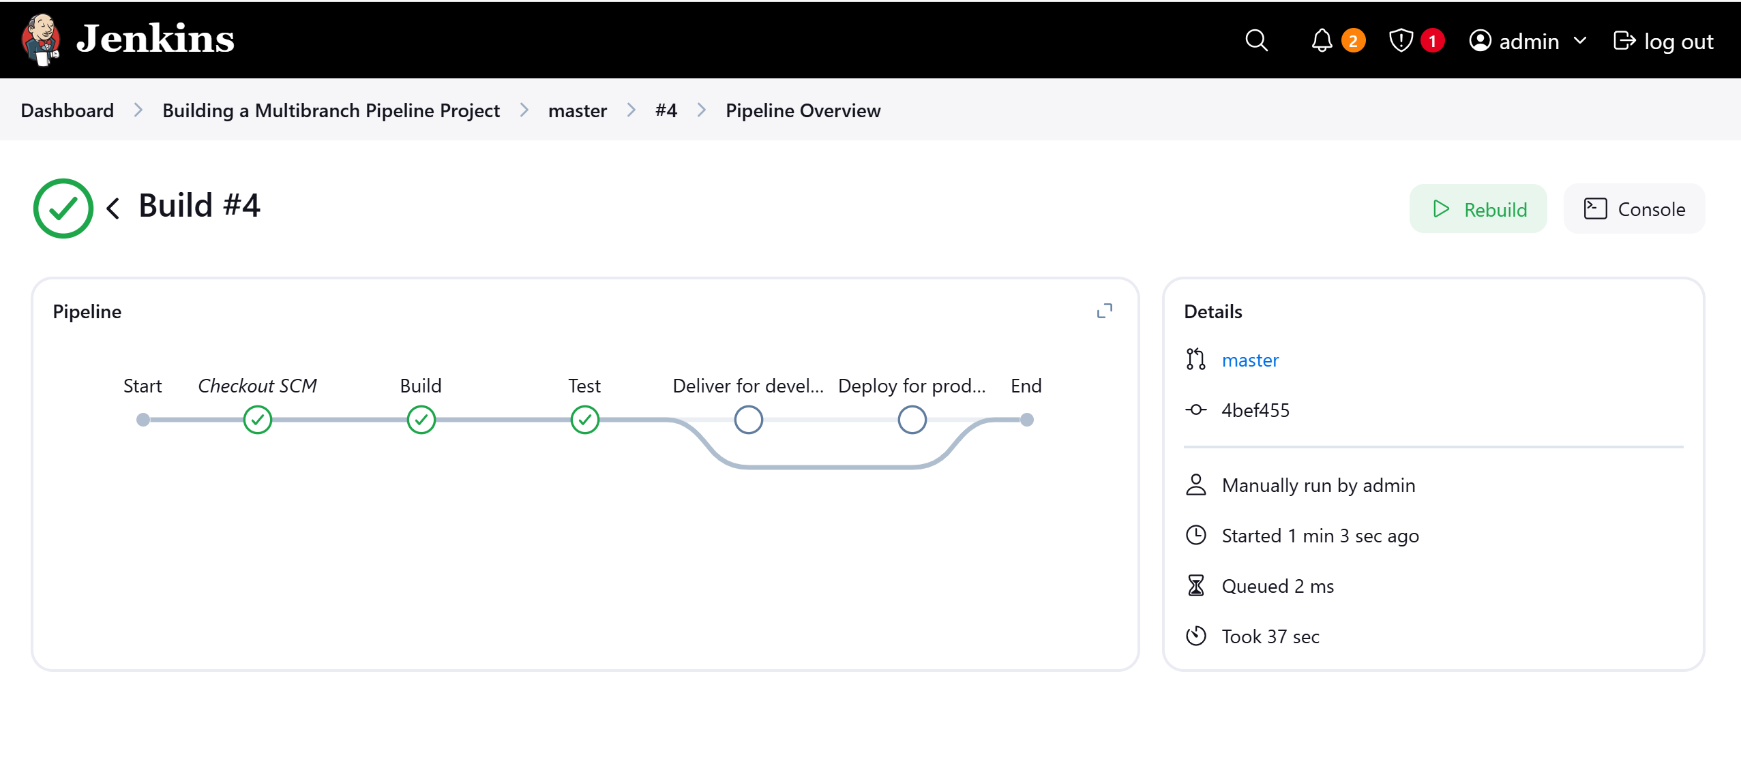Click the Details panel heading

tap(1213, 311)
